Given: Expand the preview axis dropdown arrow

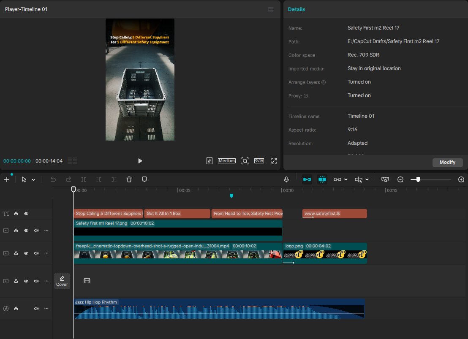Looking at the screenshot, I should (367, 180).
